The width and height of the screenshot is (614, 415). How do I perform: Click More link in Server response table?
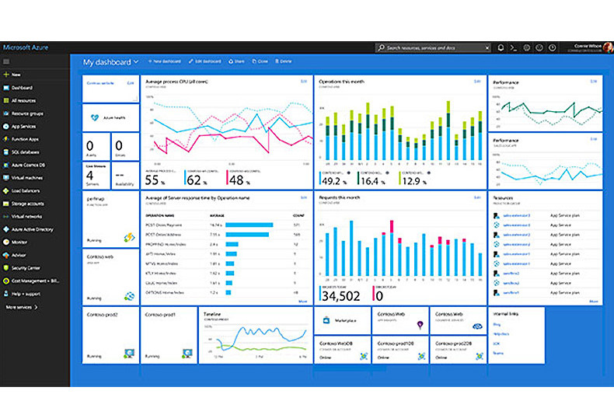[302, 302]
